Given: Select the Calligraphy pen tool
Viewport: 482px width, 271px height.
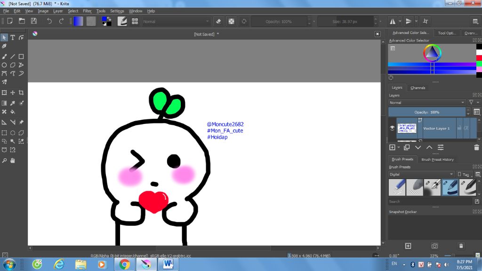Looking at the screenshot, I should pos(4,46).
